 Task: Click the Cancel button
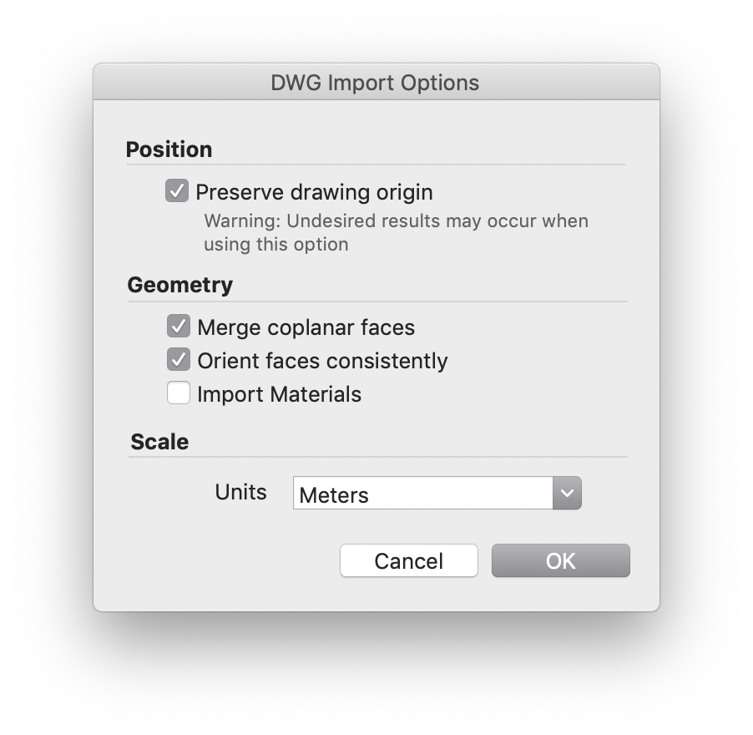pyautogui.click(x=409, y=560)
